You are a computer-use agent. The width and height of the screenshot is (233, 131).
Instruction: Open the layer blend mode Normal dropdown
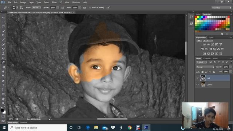205,67
